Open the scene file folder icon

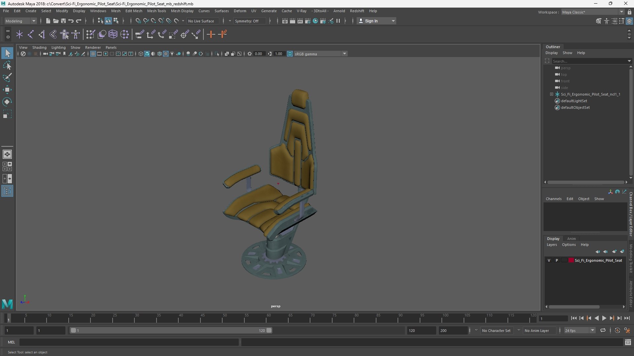tap(56, 21)
